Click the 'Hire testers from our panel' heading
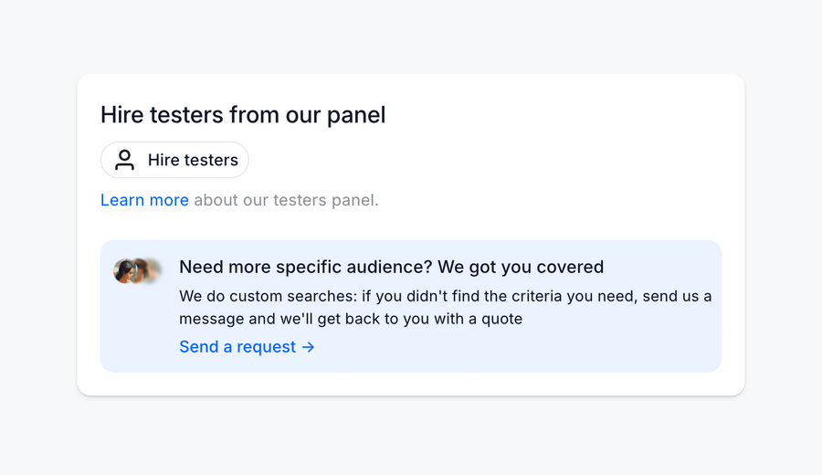The width and height of the screenshot is (822, 475). click(243, 115)
